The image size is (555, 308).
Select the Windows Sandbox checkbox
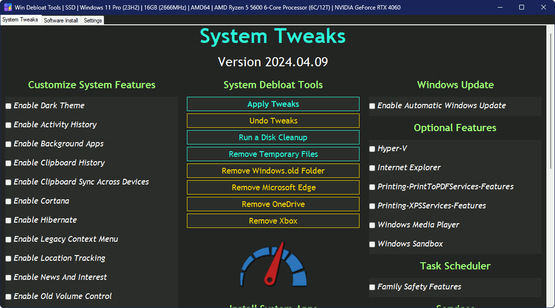372,244
